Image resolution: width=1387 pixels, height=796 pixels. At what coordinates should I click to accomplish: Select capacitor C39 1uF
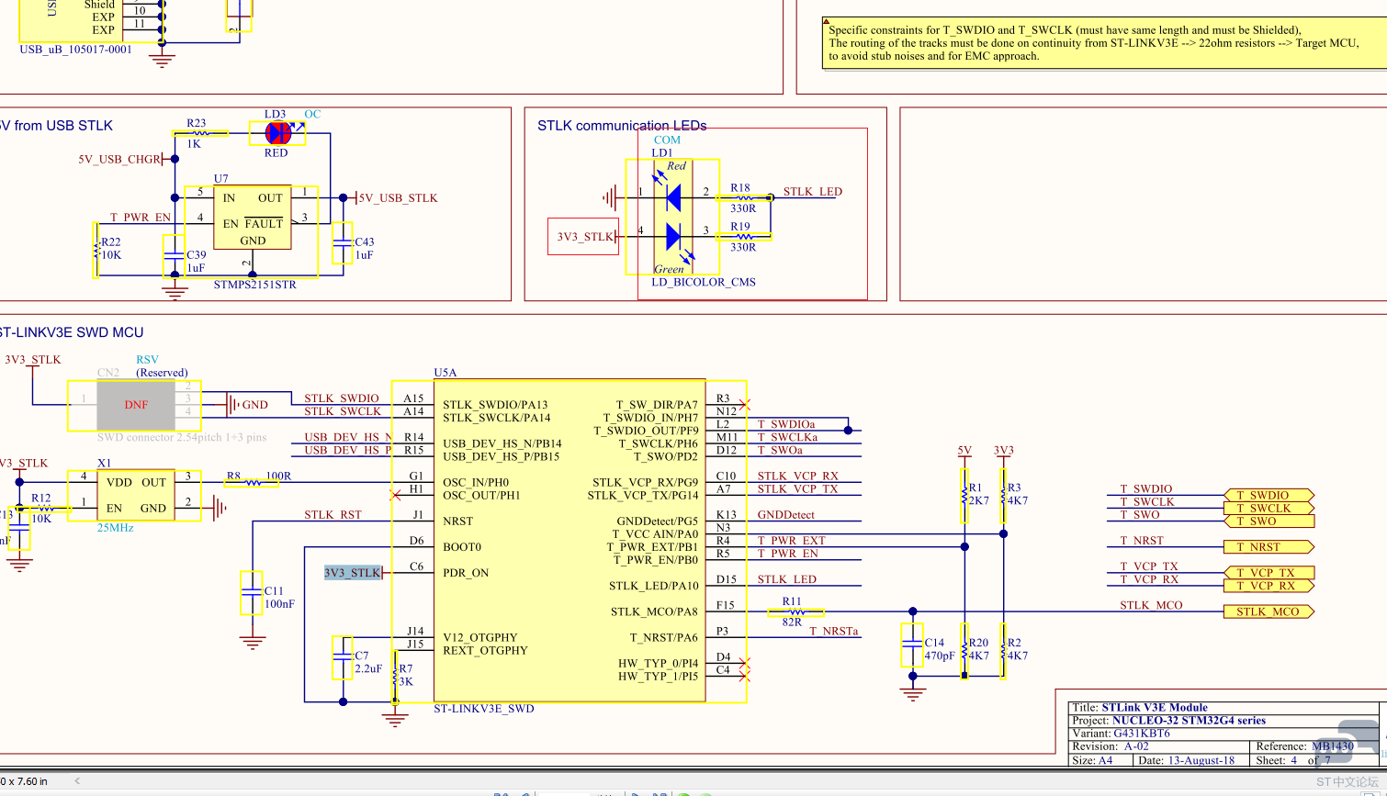pyautogui.click(x=174, y=256)
